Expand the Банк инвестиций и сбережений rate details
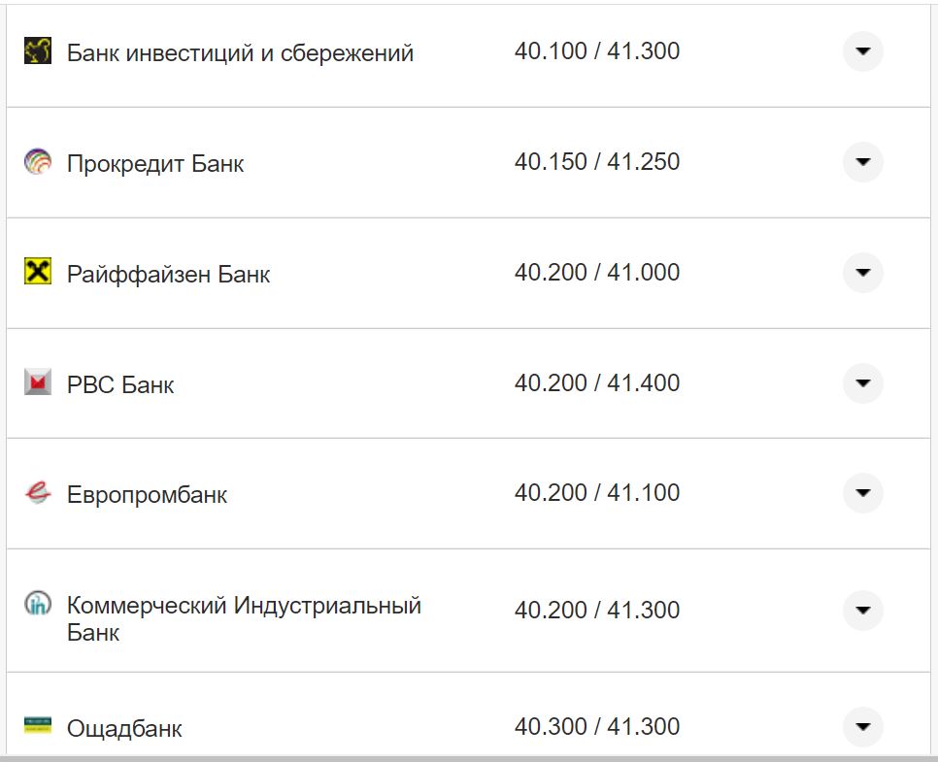 [862, 51]
